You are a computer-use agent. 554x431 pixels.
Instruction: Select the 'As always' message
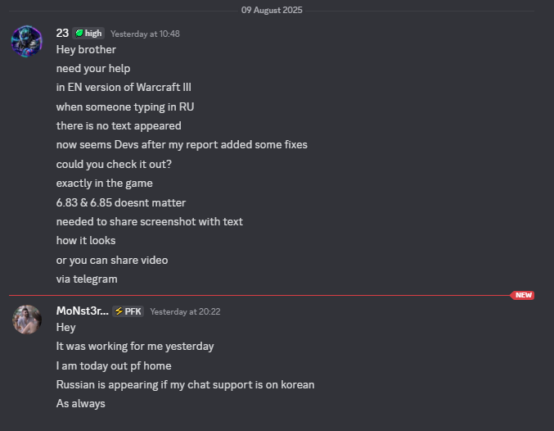coord(80,403)
